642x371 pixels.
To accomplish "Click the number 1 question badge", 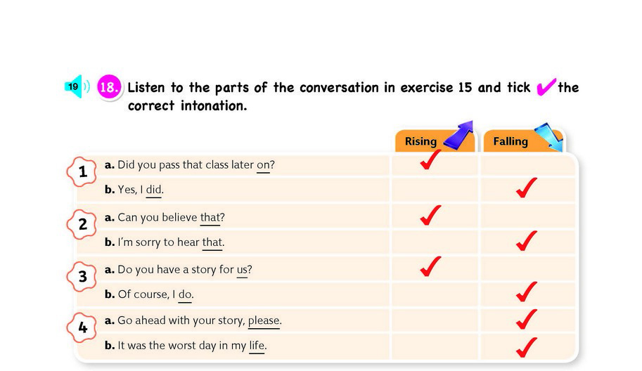I will [82, 171].
